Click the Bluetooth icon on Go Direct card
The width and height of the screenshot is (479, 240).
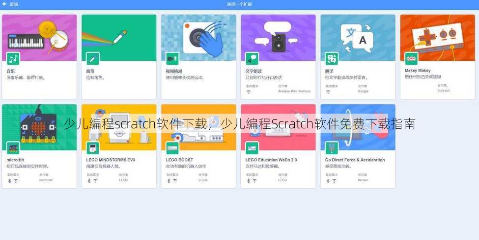(x=328, y=181)
